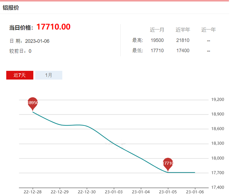Select the 近一月 column header

[x=157, y=30]
